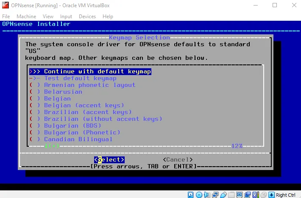Open the Help menu

pyautogui.click(x=108, y=17)
